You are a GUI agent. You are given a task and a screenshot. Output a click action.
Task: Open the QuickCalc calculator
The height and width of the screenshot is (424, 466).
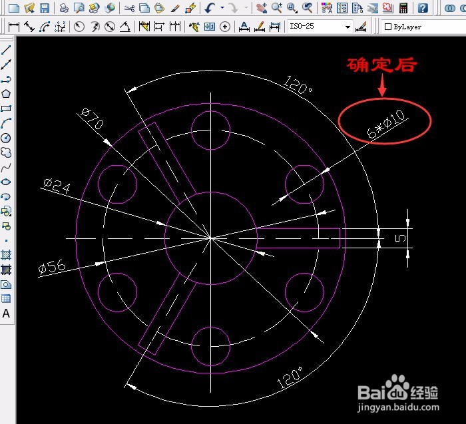point(403,8)
